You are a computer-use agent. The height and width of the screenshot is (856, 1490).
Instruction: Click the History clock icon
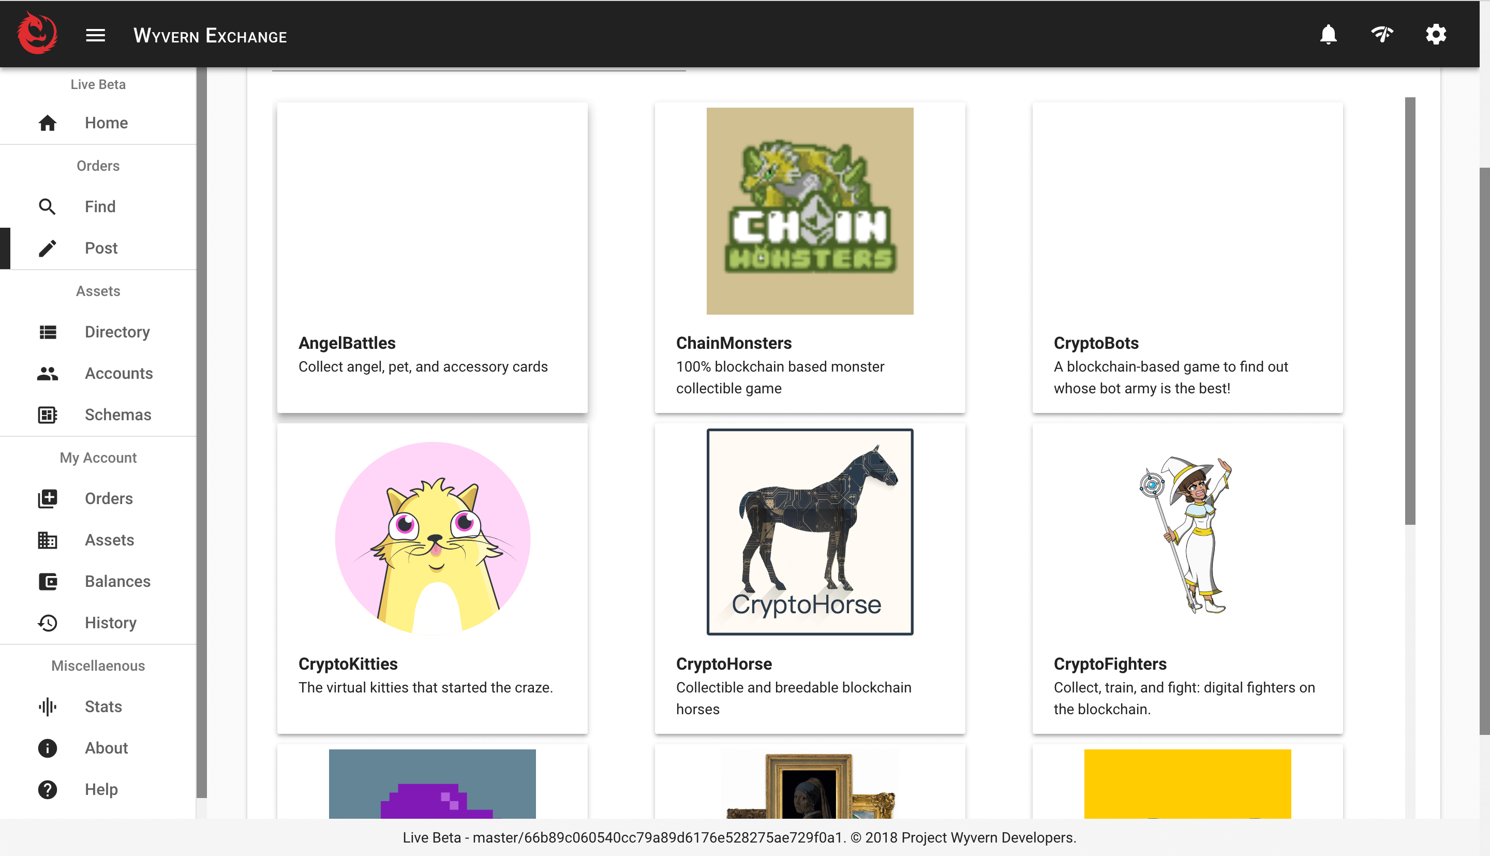(x=48, y=623)
